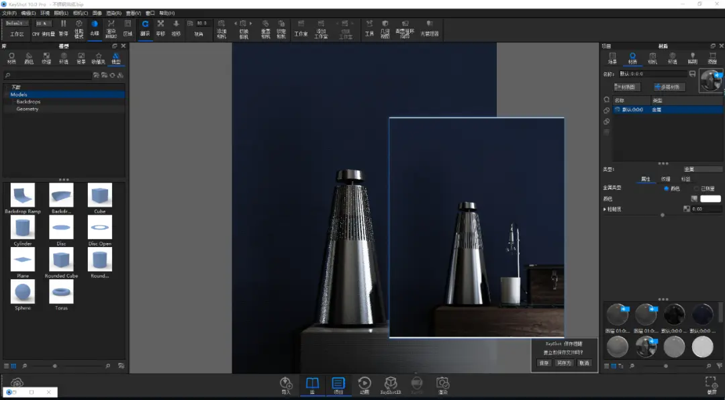The image size is (725, 400).
Task: Toggle the Library (库) panel button
Action: tap(311, 384)
